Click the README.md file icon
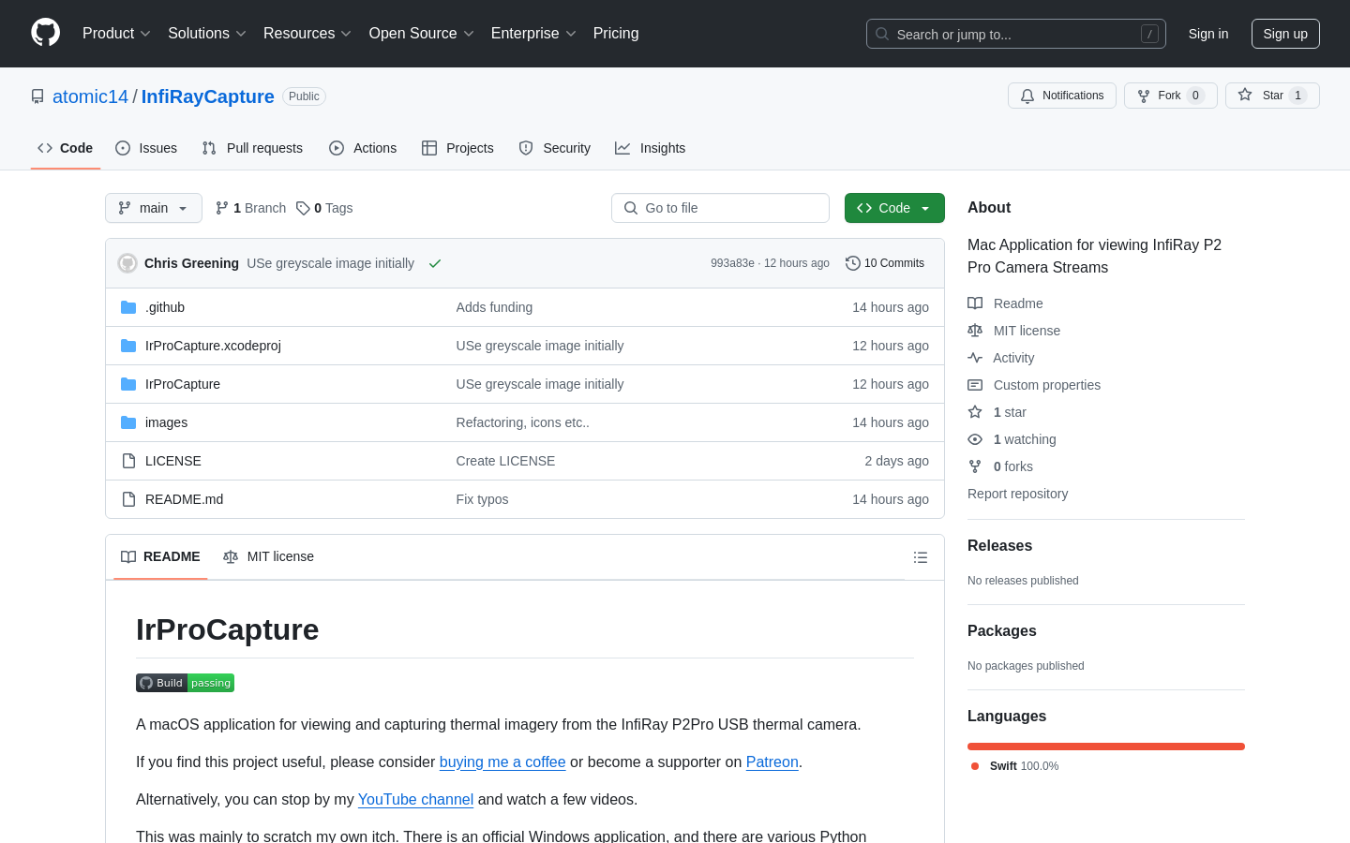 tap(128, 499)
